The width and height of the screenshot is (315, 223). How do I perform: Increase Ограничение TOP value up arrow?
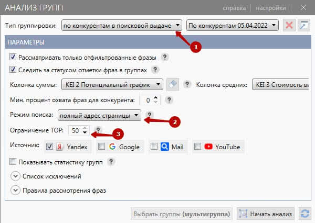[x=85, y=128]
